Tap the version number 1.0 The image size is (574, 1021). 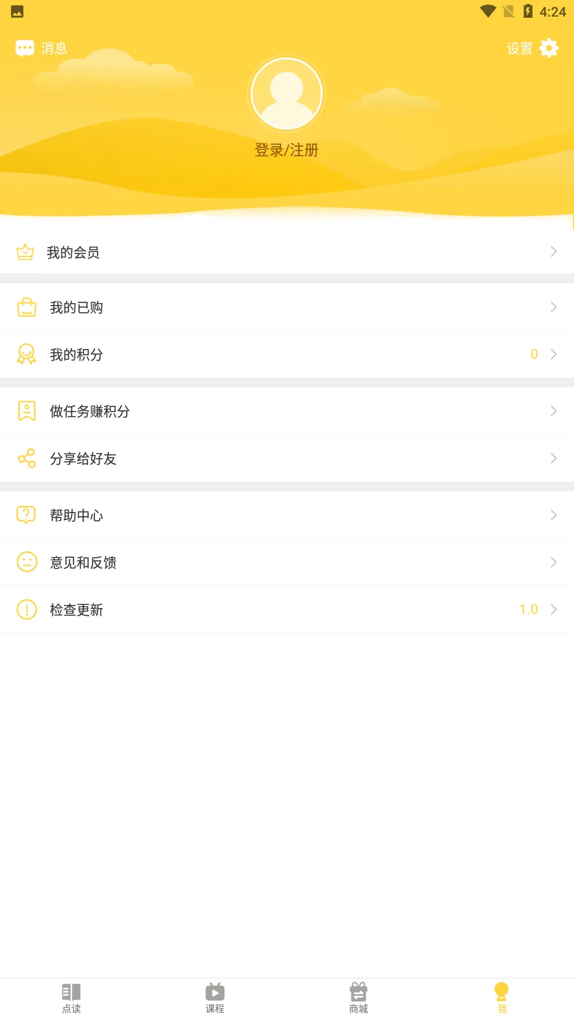coord(529,609)
